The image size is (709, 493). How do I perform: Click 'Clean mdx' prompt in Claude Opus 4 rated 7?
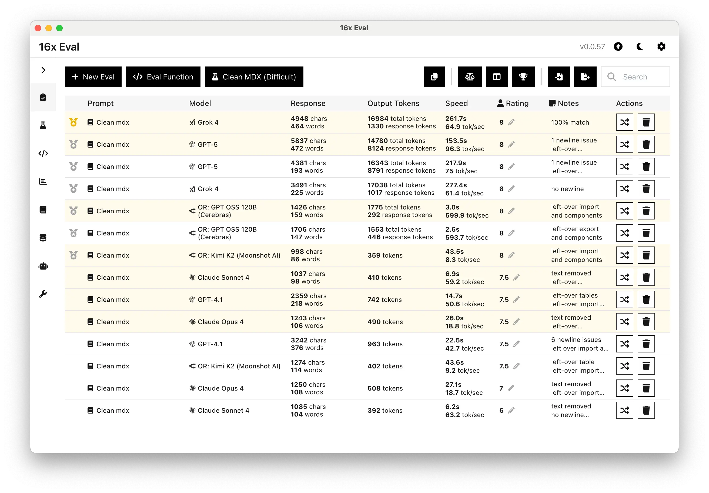pyautogui.click(x=113, y=388)
